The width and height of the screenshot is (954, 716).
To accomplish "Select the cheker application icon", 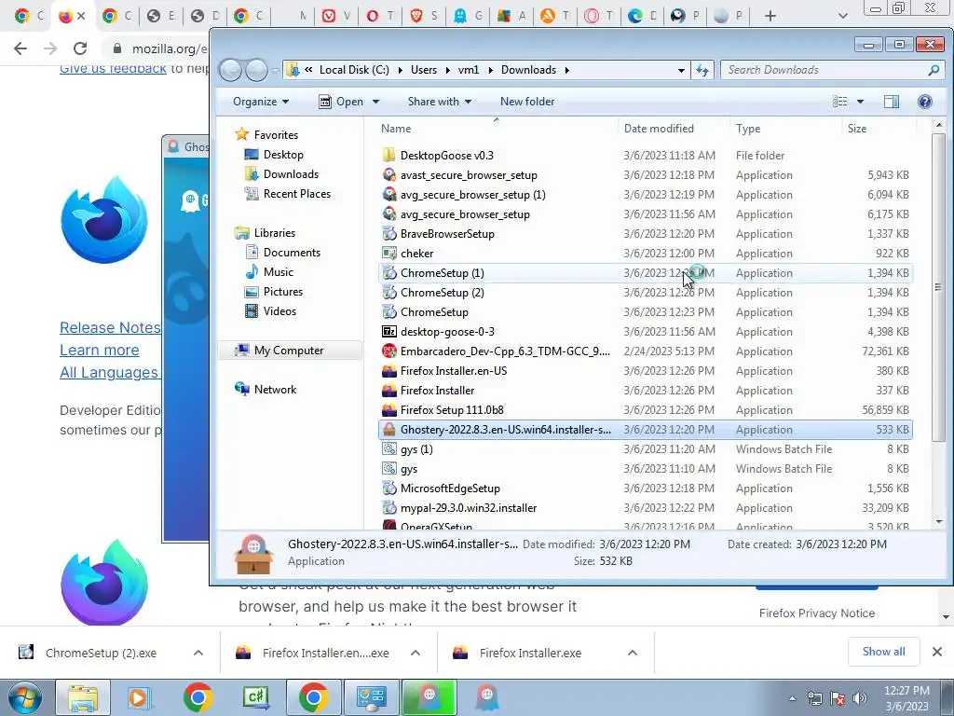I will (389, 254).
